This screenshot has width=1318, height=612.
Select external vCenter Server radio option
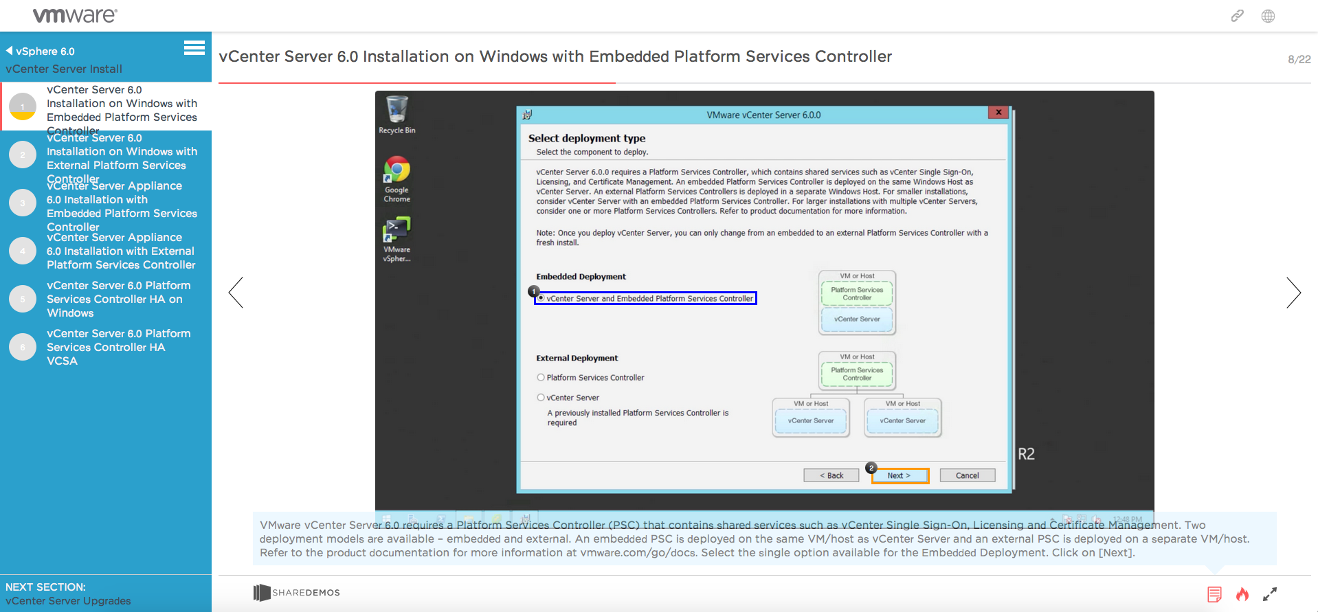click(568, 398)
